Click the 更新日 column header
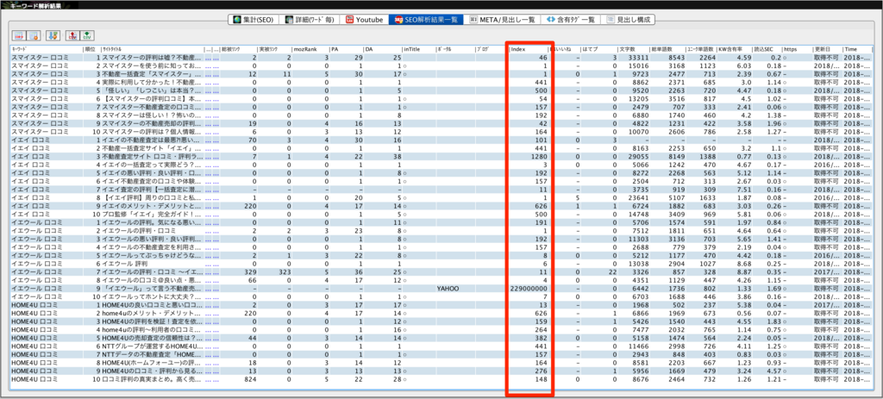Image resolution: width=883 pixels, height=399 pixels. pyautogui.click(x=827, y=49)
